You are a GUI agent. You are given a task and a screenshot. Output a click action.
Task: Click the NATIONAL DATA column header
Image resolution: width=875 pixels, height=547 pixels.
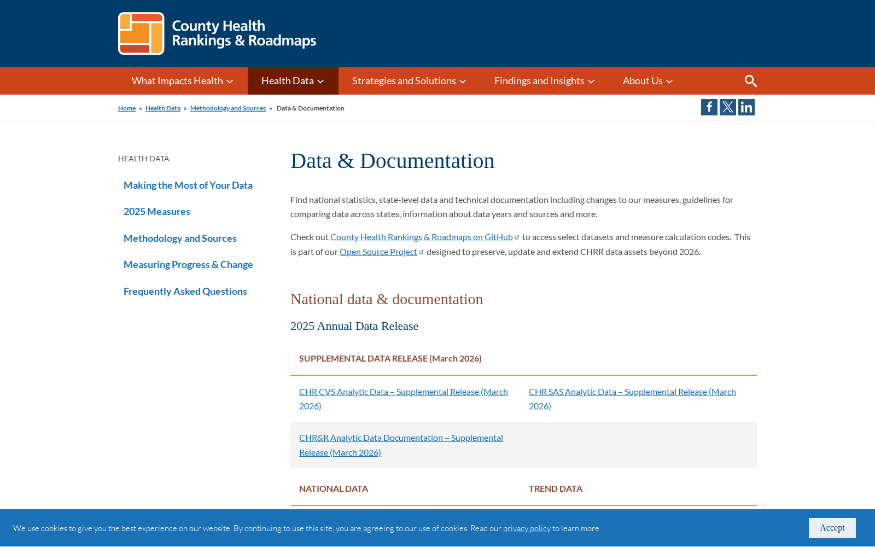(x=334, y=488)
